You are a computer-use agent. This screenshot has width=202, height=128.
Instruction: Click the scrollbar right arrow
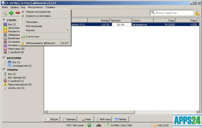197,112
